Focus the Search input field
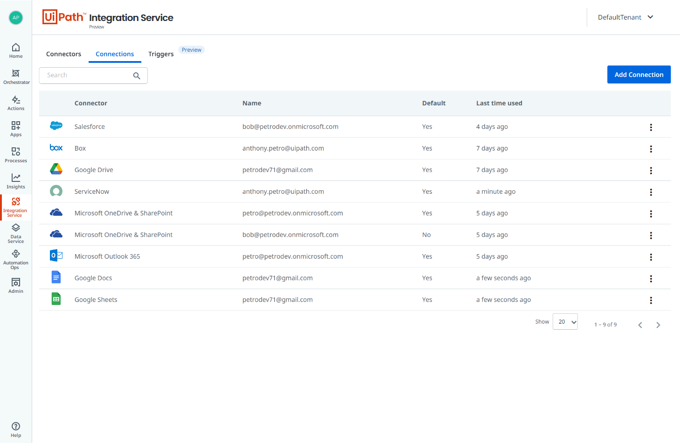The height and width of the screenshot is (443, 680). (x=93, y=76)
